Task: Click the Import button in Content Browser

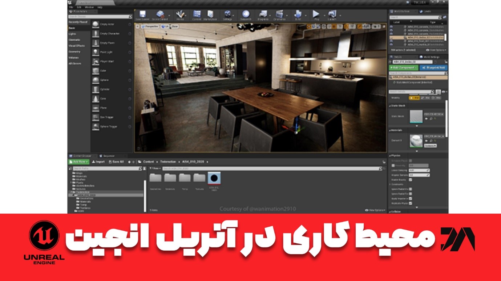Action: tap(98, 162)
